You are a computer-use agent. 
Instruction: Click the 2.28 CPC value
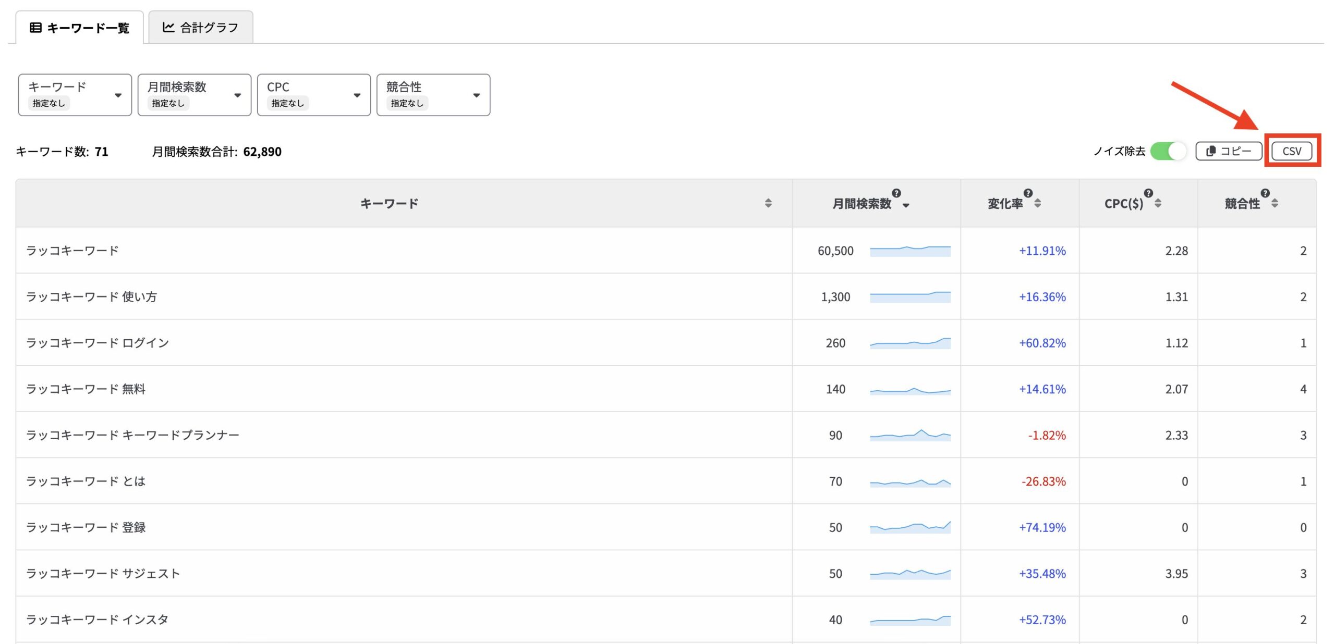[1176, 251]
